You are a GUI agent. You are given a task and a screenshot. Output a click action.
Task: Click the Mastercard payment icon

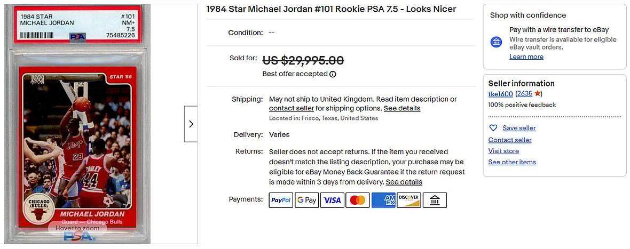tap(358, 200)
